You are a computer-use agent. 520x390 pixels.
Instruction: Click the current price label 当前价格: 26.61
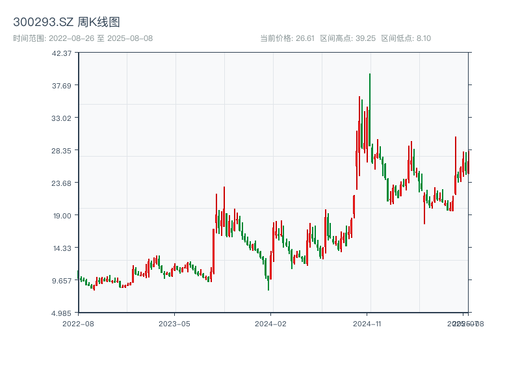tap(287, 38)
